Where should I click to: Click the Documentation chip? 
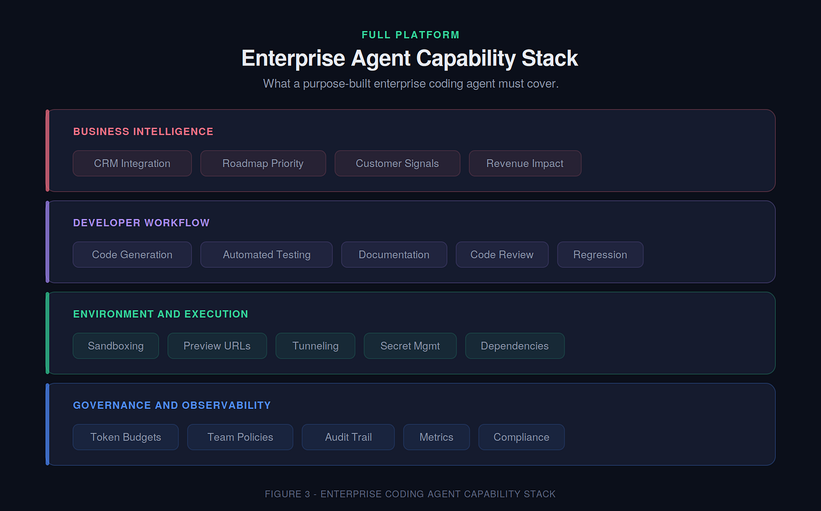point(394,254)
